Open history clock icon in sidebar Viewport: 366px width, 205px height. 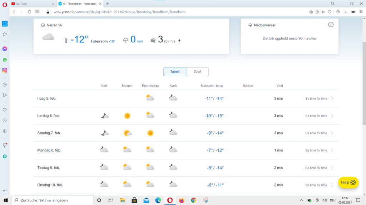tap(5, 120)
